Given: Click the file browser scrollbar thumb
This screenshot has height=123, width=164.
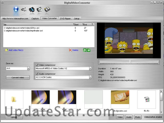Looking at the screenshot, I should 161,97.
